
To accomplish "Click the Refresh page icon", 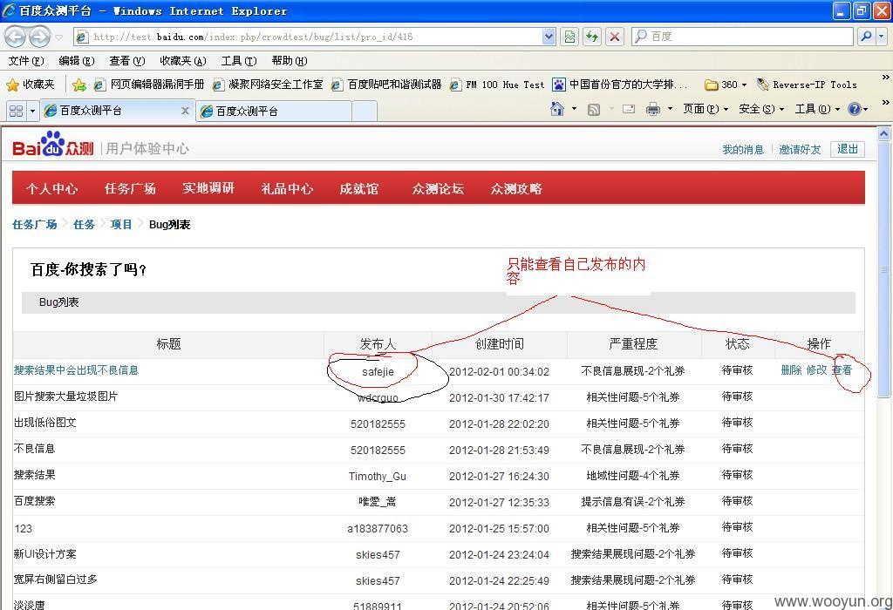I will tap(592, 37).
